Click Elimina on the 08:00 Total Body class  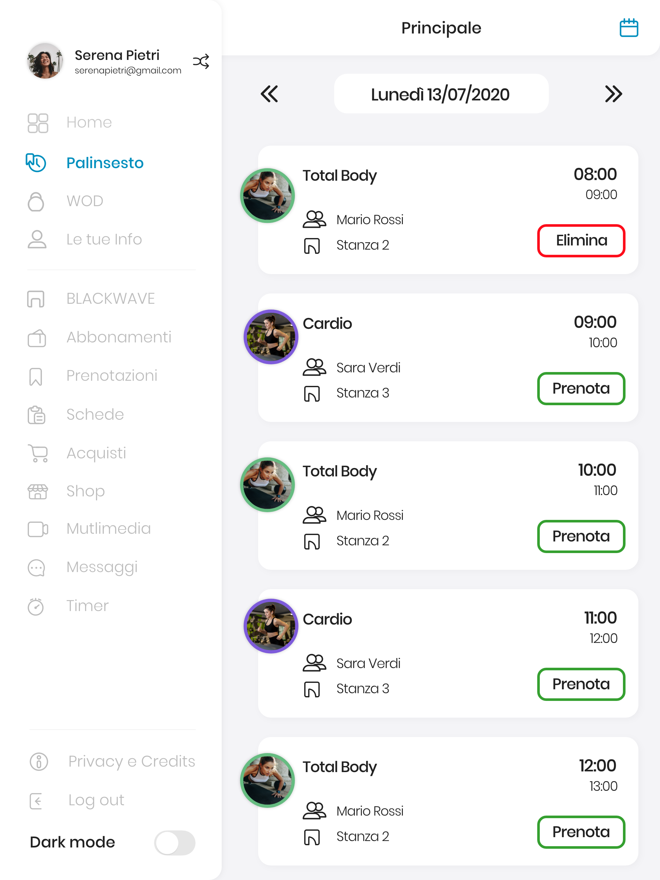click(581, 241)
